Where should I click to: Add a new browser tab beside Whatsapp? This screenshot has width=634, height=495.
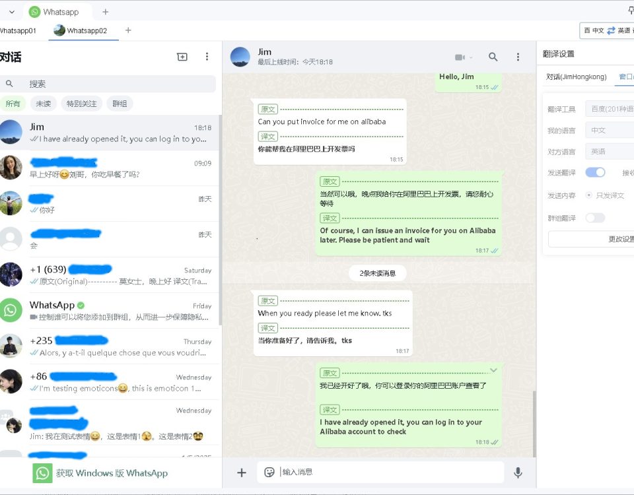pos(106,12)
